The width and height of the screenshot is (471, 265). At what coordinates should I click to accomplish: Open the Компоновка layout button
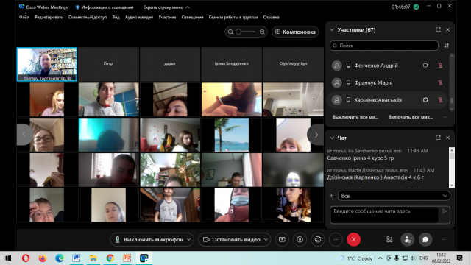pos(295,32)
